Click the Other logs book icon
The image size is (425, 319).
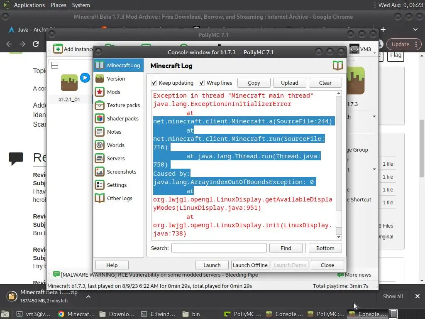tap(100, 198)
